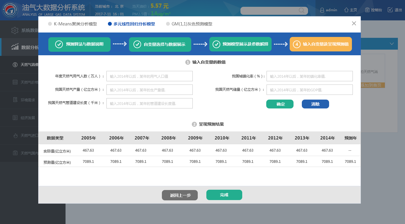Open the 主页 home icon
This screenshot has width=405, height=224.
[x=346, y=10]
